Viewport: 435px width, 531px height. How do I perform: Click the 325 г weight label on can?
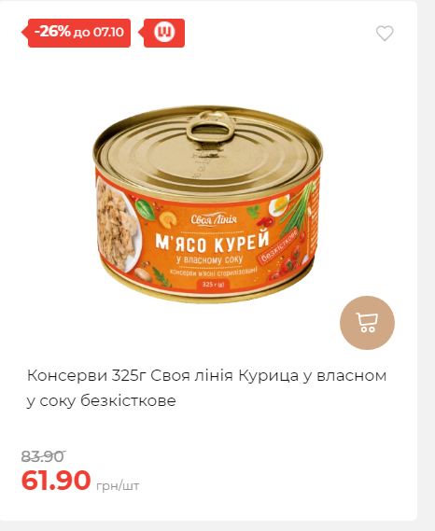[x=213, y=284]
